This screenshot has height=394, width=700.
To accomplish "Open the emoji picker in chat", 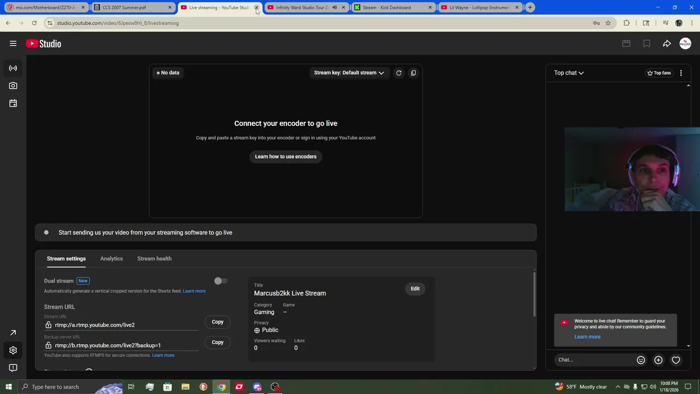I will point(641,360).
